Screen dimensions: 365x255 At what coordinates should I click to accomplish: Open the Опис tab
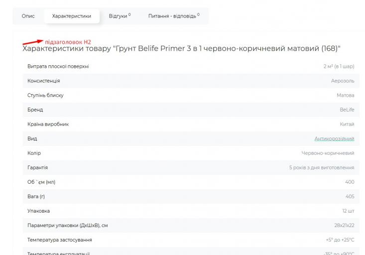28,16
